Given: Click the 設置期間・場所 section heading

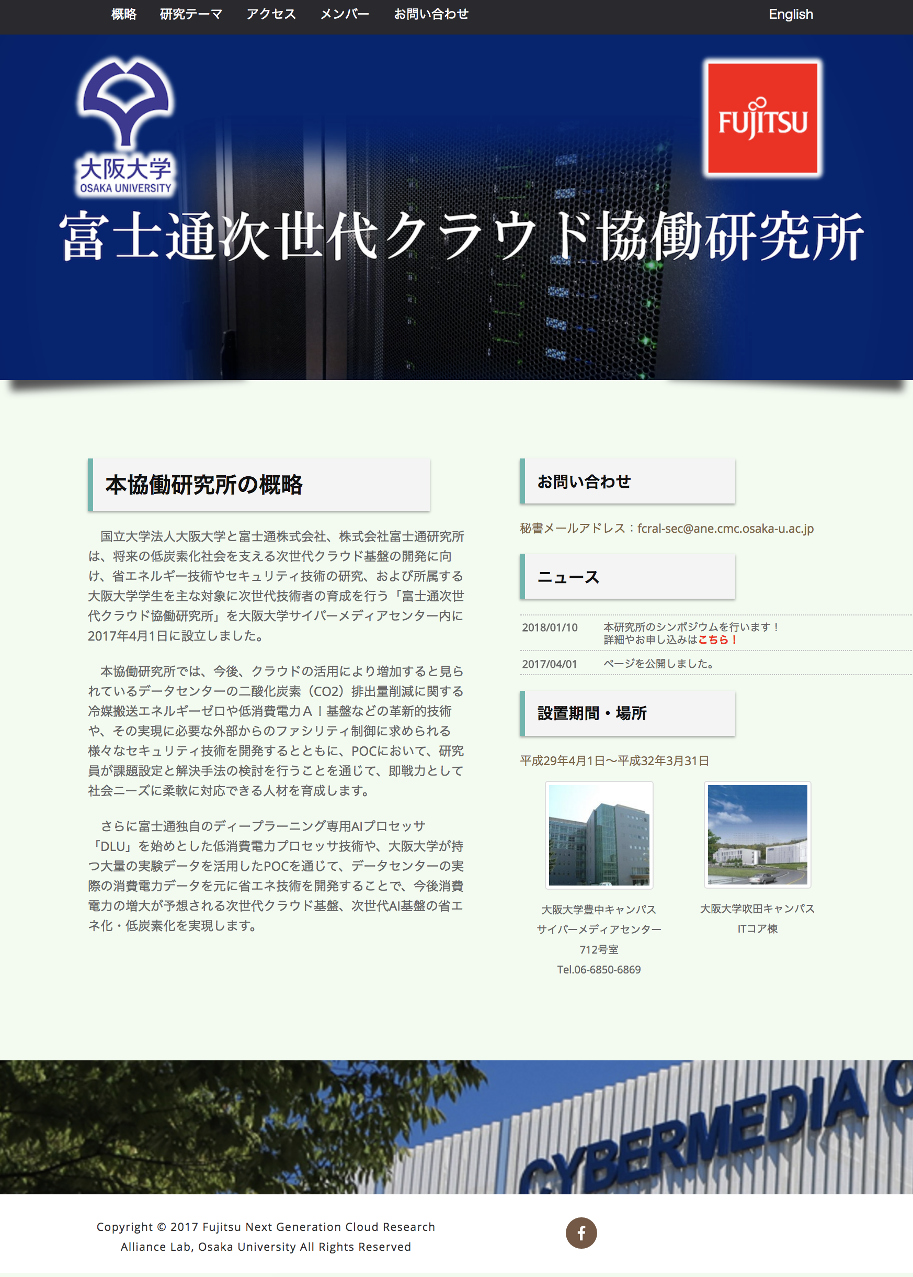Looking at the screenshot, I should 592,713.
